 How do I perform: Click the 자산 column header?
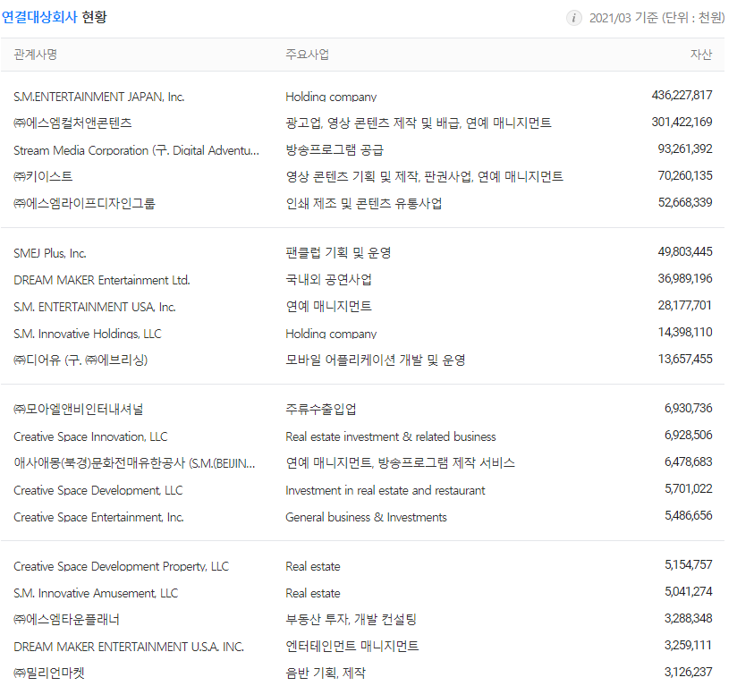(701, 55)
